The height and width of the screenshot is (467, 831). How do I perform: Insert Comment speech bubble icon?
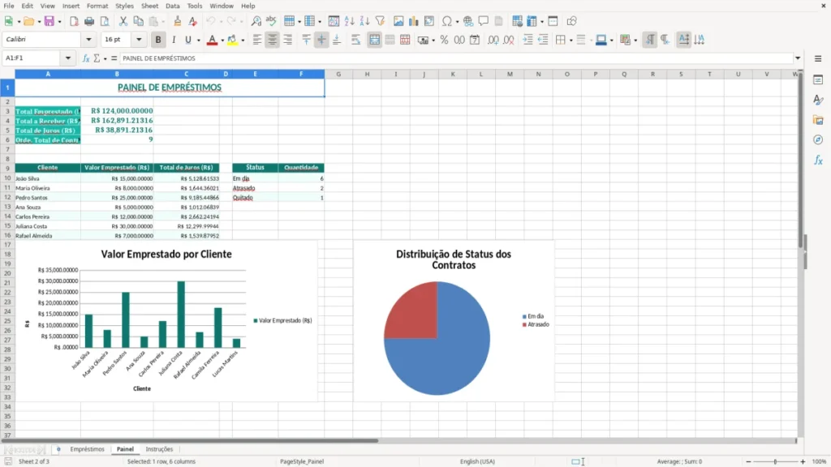(x=484, y=21)
